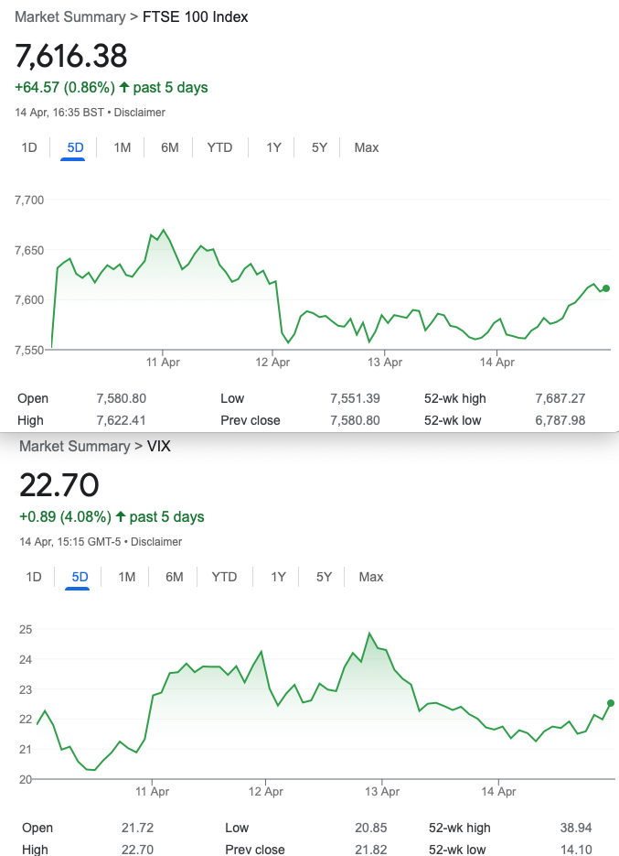Viewport: 619px width, 856px height.
Task: Click the VIX Open value 21.72
Action: pyautogui.click(x=137, y=829)
